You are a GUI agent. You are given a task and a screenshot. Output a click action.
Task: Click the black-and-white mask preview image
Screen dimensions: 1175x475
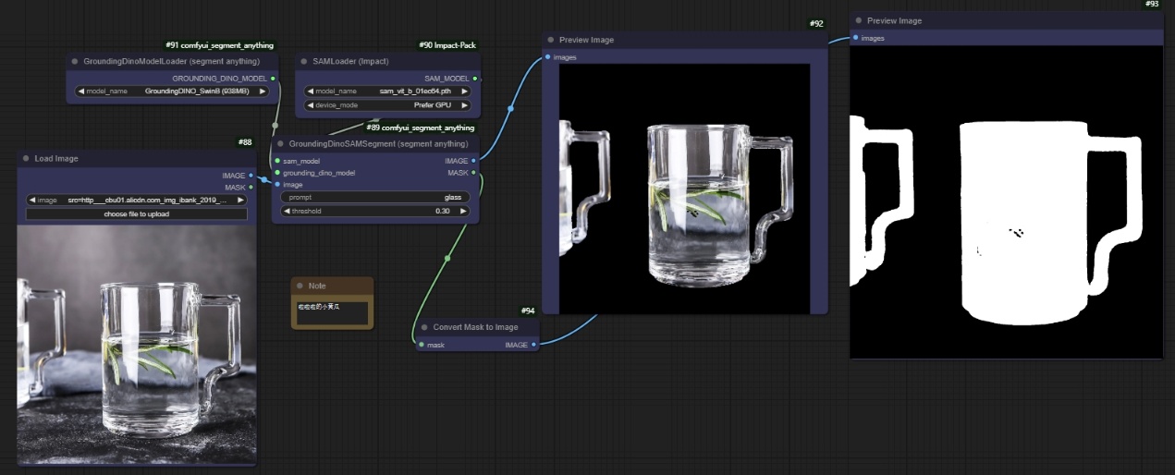[1006, 201]
